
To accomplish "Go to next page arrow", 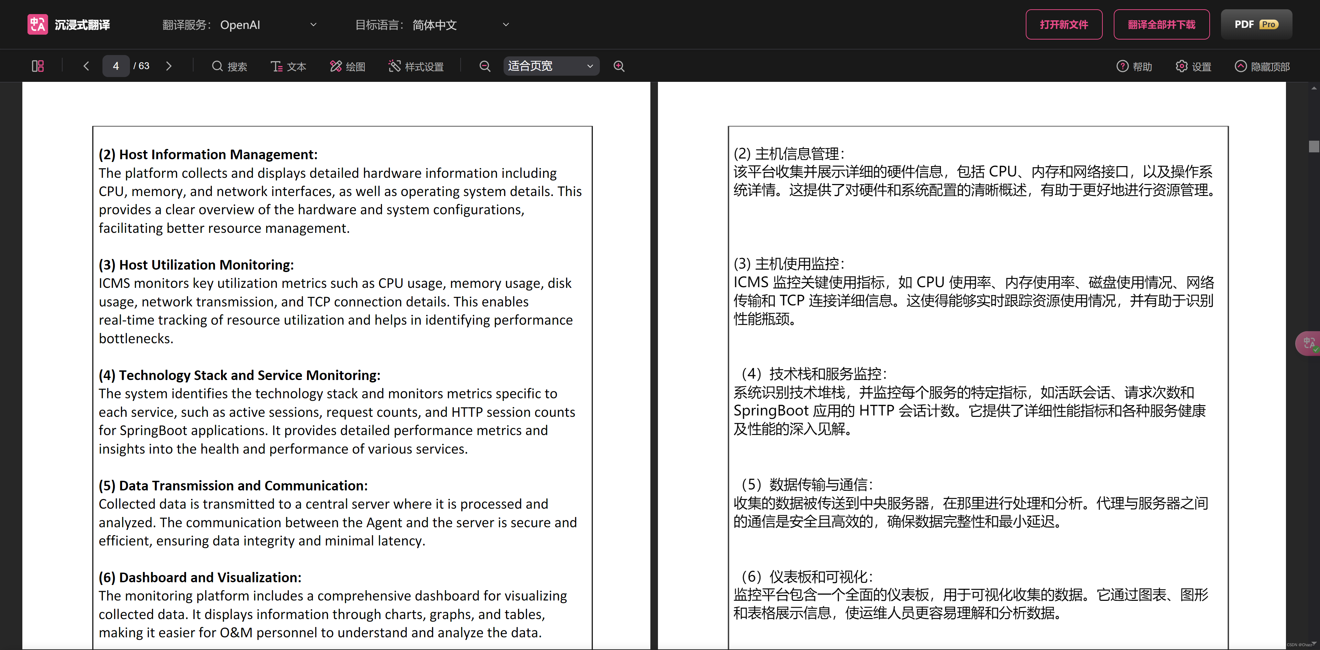I will coord(168,66).
